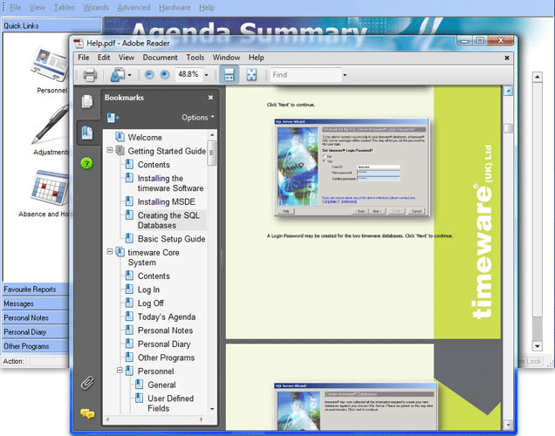
Task: Select the Log In bookmark
Action: [x=148, y=290]
